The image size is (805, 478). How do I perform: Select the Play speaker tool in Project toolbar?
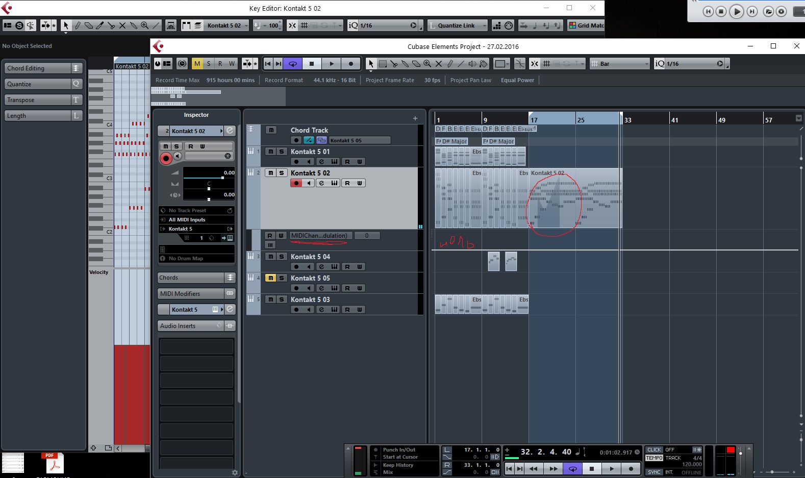pyautogui.click(x=472, y=64)
